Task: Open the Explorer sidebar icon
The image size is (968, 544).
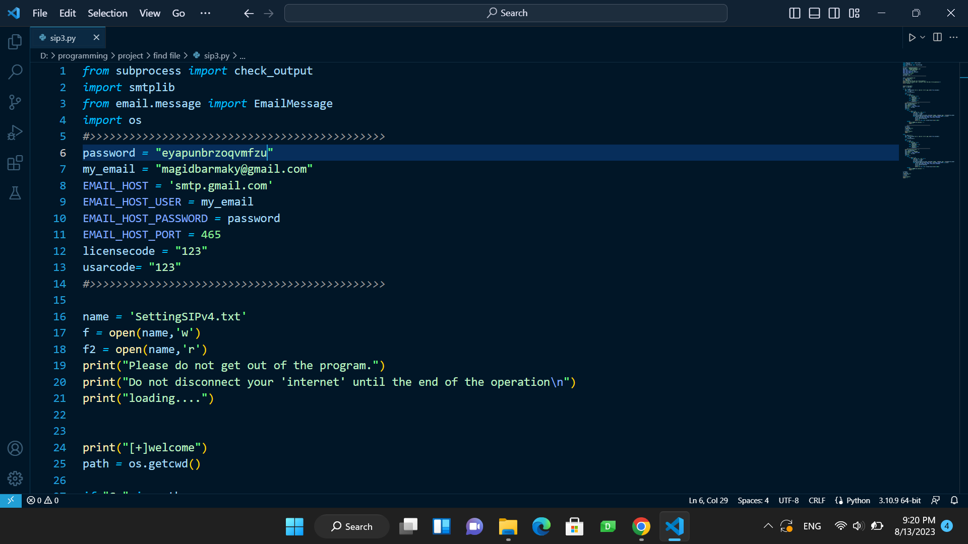Action: [x=15, y=42]
